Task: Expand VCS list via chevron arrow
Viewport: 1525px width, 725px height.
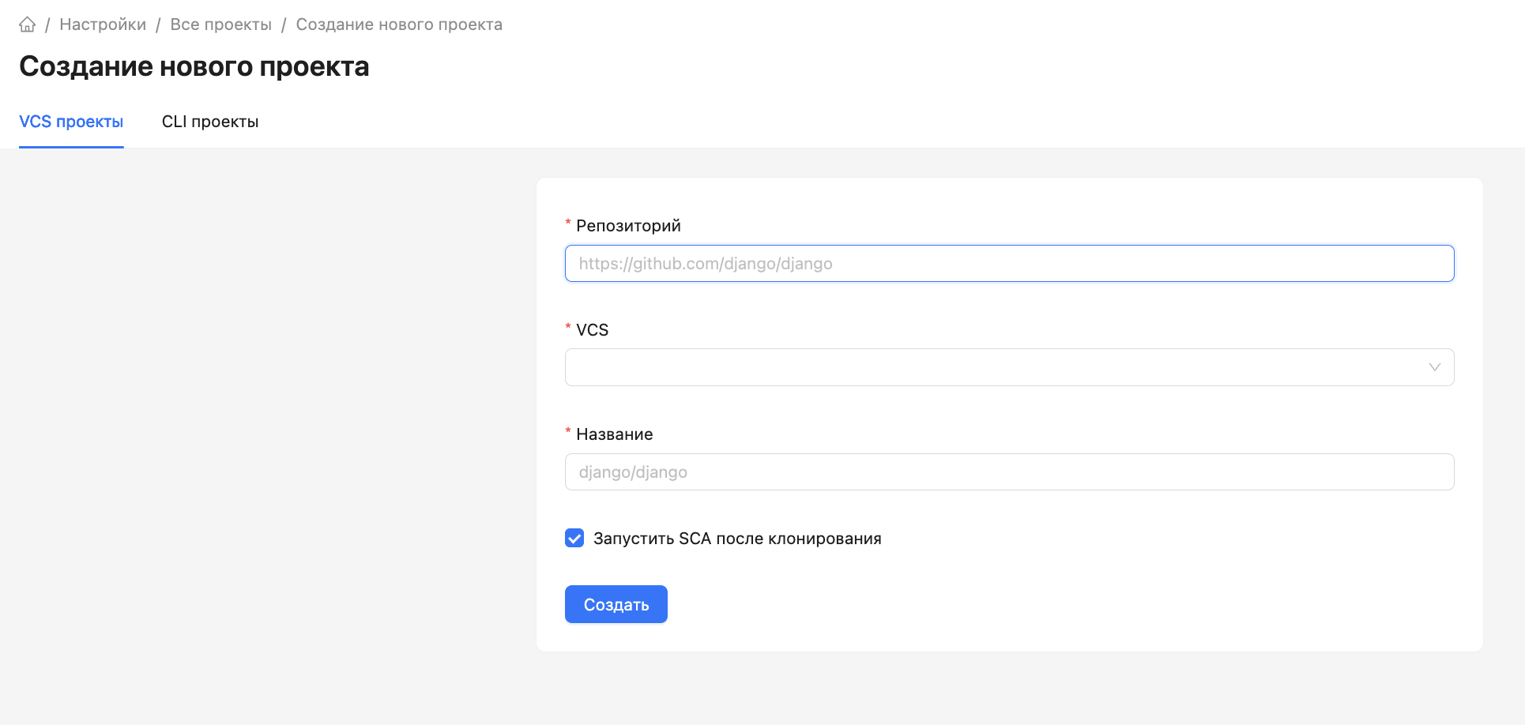Action: pyautogui.click(x=1435, y=367)
